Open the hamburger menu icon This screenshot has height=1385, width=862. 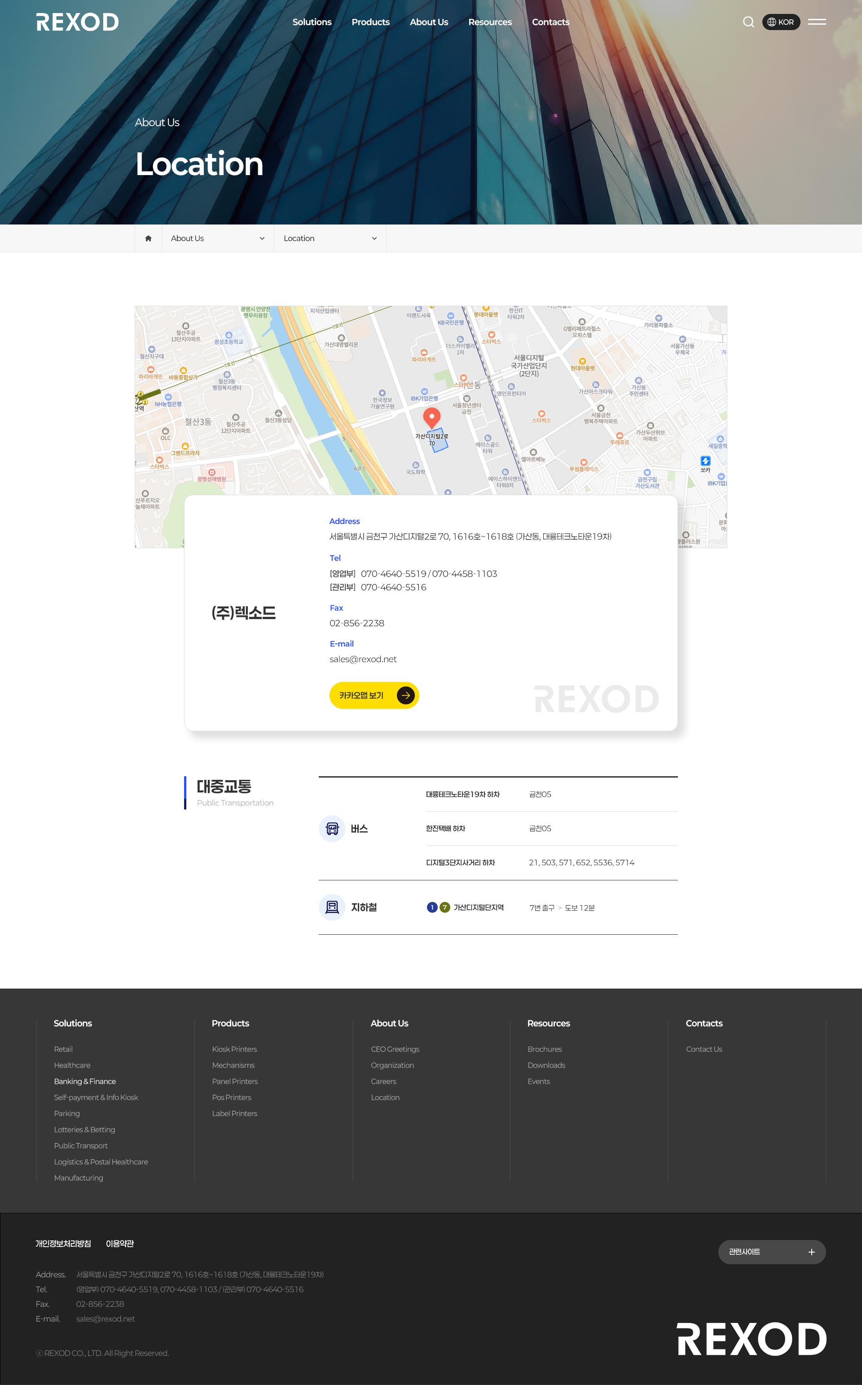tap(816, 22)
